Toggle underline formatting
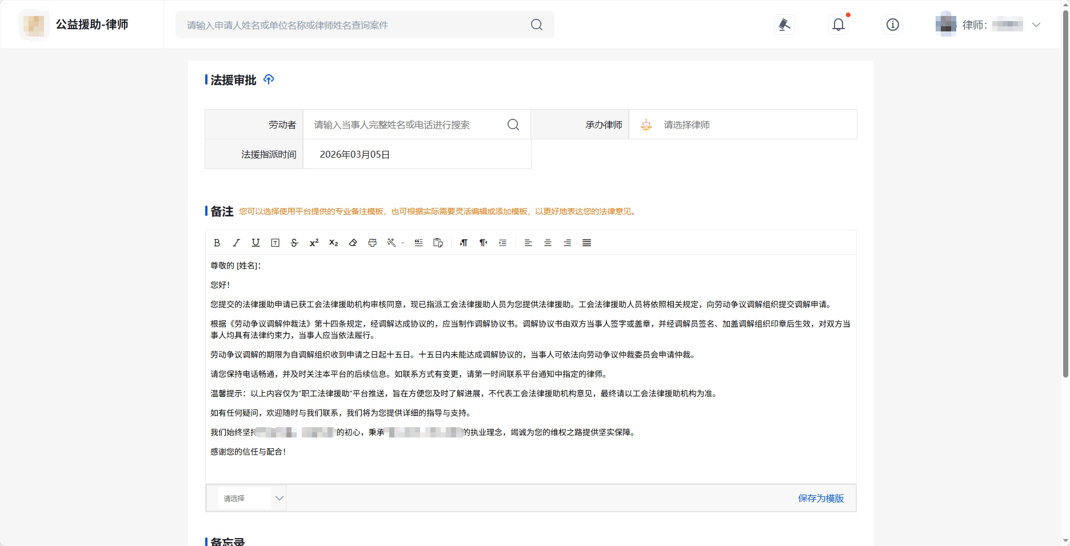Image resolution: width=1070 pixels, height=546 pixels. [x=255, y=243]
